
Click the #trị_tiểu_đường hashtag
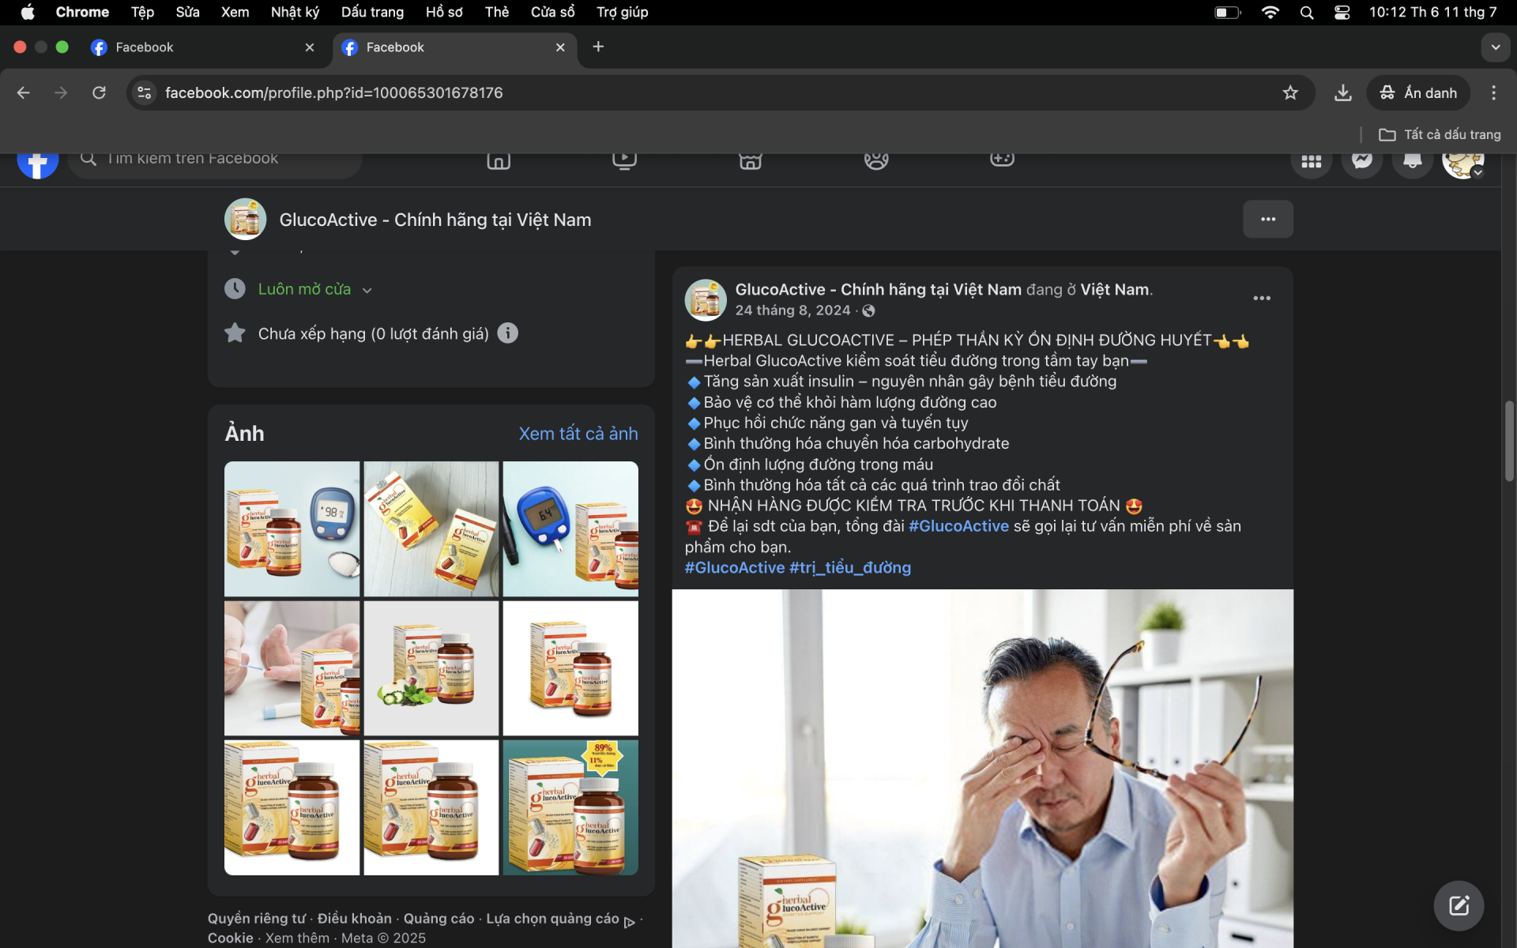[850, 567]
